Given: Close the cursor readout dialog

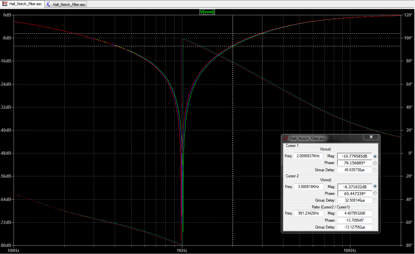Looking at the screenshot, I should 371,137.
